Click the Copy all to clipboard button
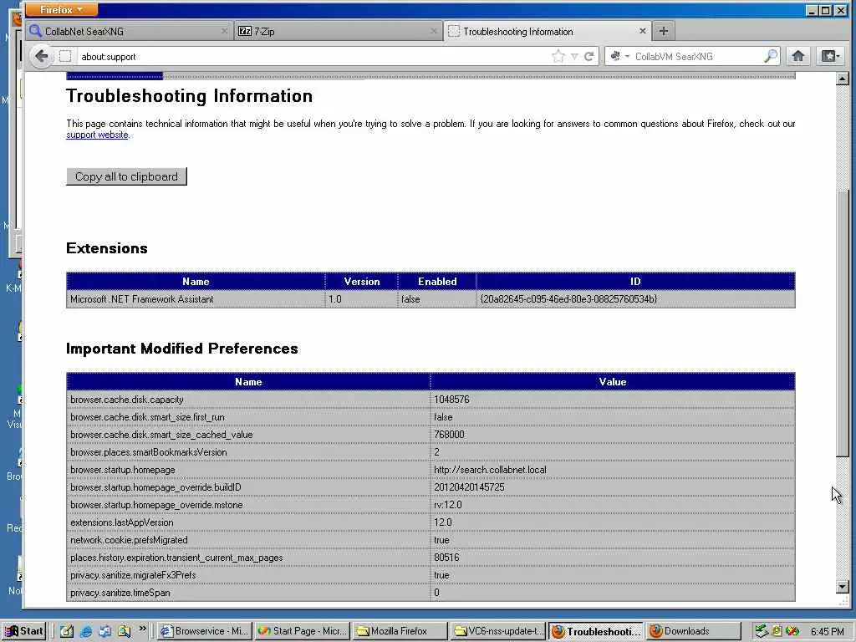The height and width of the screenshot is (642, 856). tap(127, 176)
